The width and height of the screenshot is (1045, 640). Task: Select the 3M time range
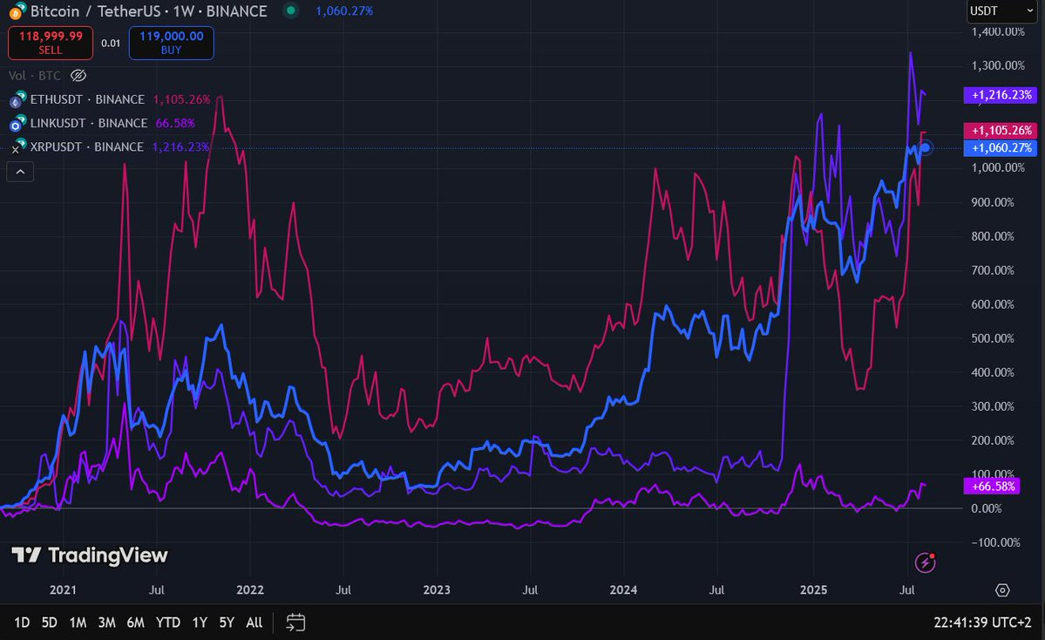(x=106, y=623)
